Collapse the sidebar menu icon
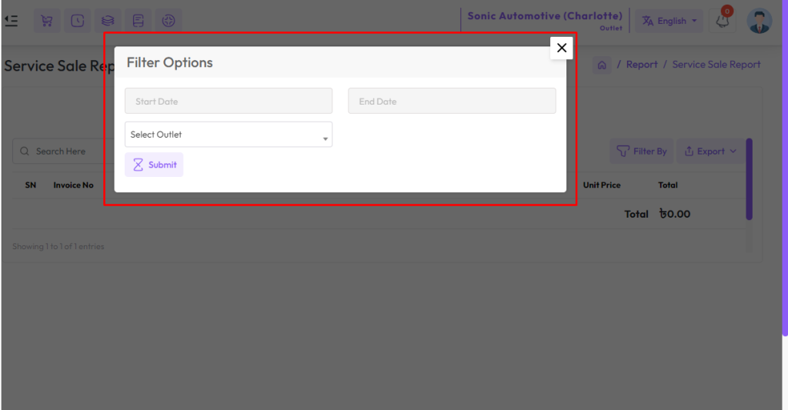 11,21
